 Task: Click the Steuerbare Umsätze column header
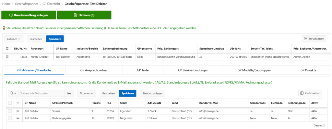(x=212, y=49)
